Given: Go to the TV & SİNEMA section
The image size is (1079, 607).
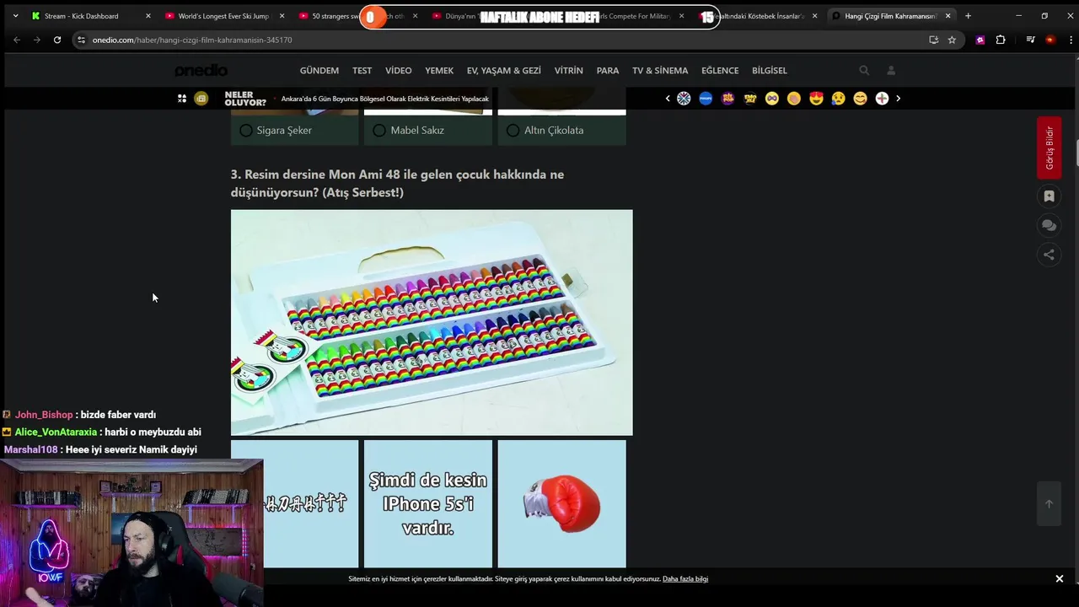Looking at the screenshot, I should pyautogui.click(x=660, y=71).
